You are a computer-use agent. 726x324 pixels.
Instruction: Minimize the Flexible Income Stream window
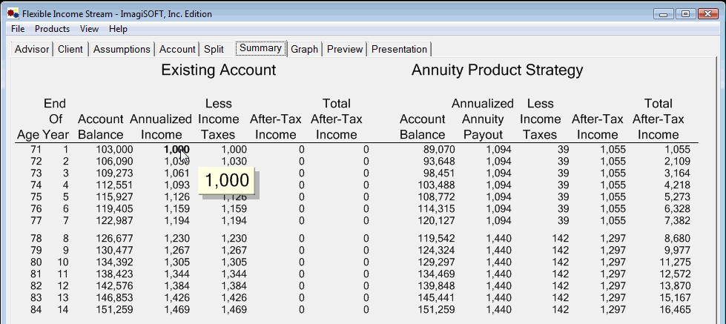tap(665, 14)
